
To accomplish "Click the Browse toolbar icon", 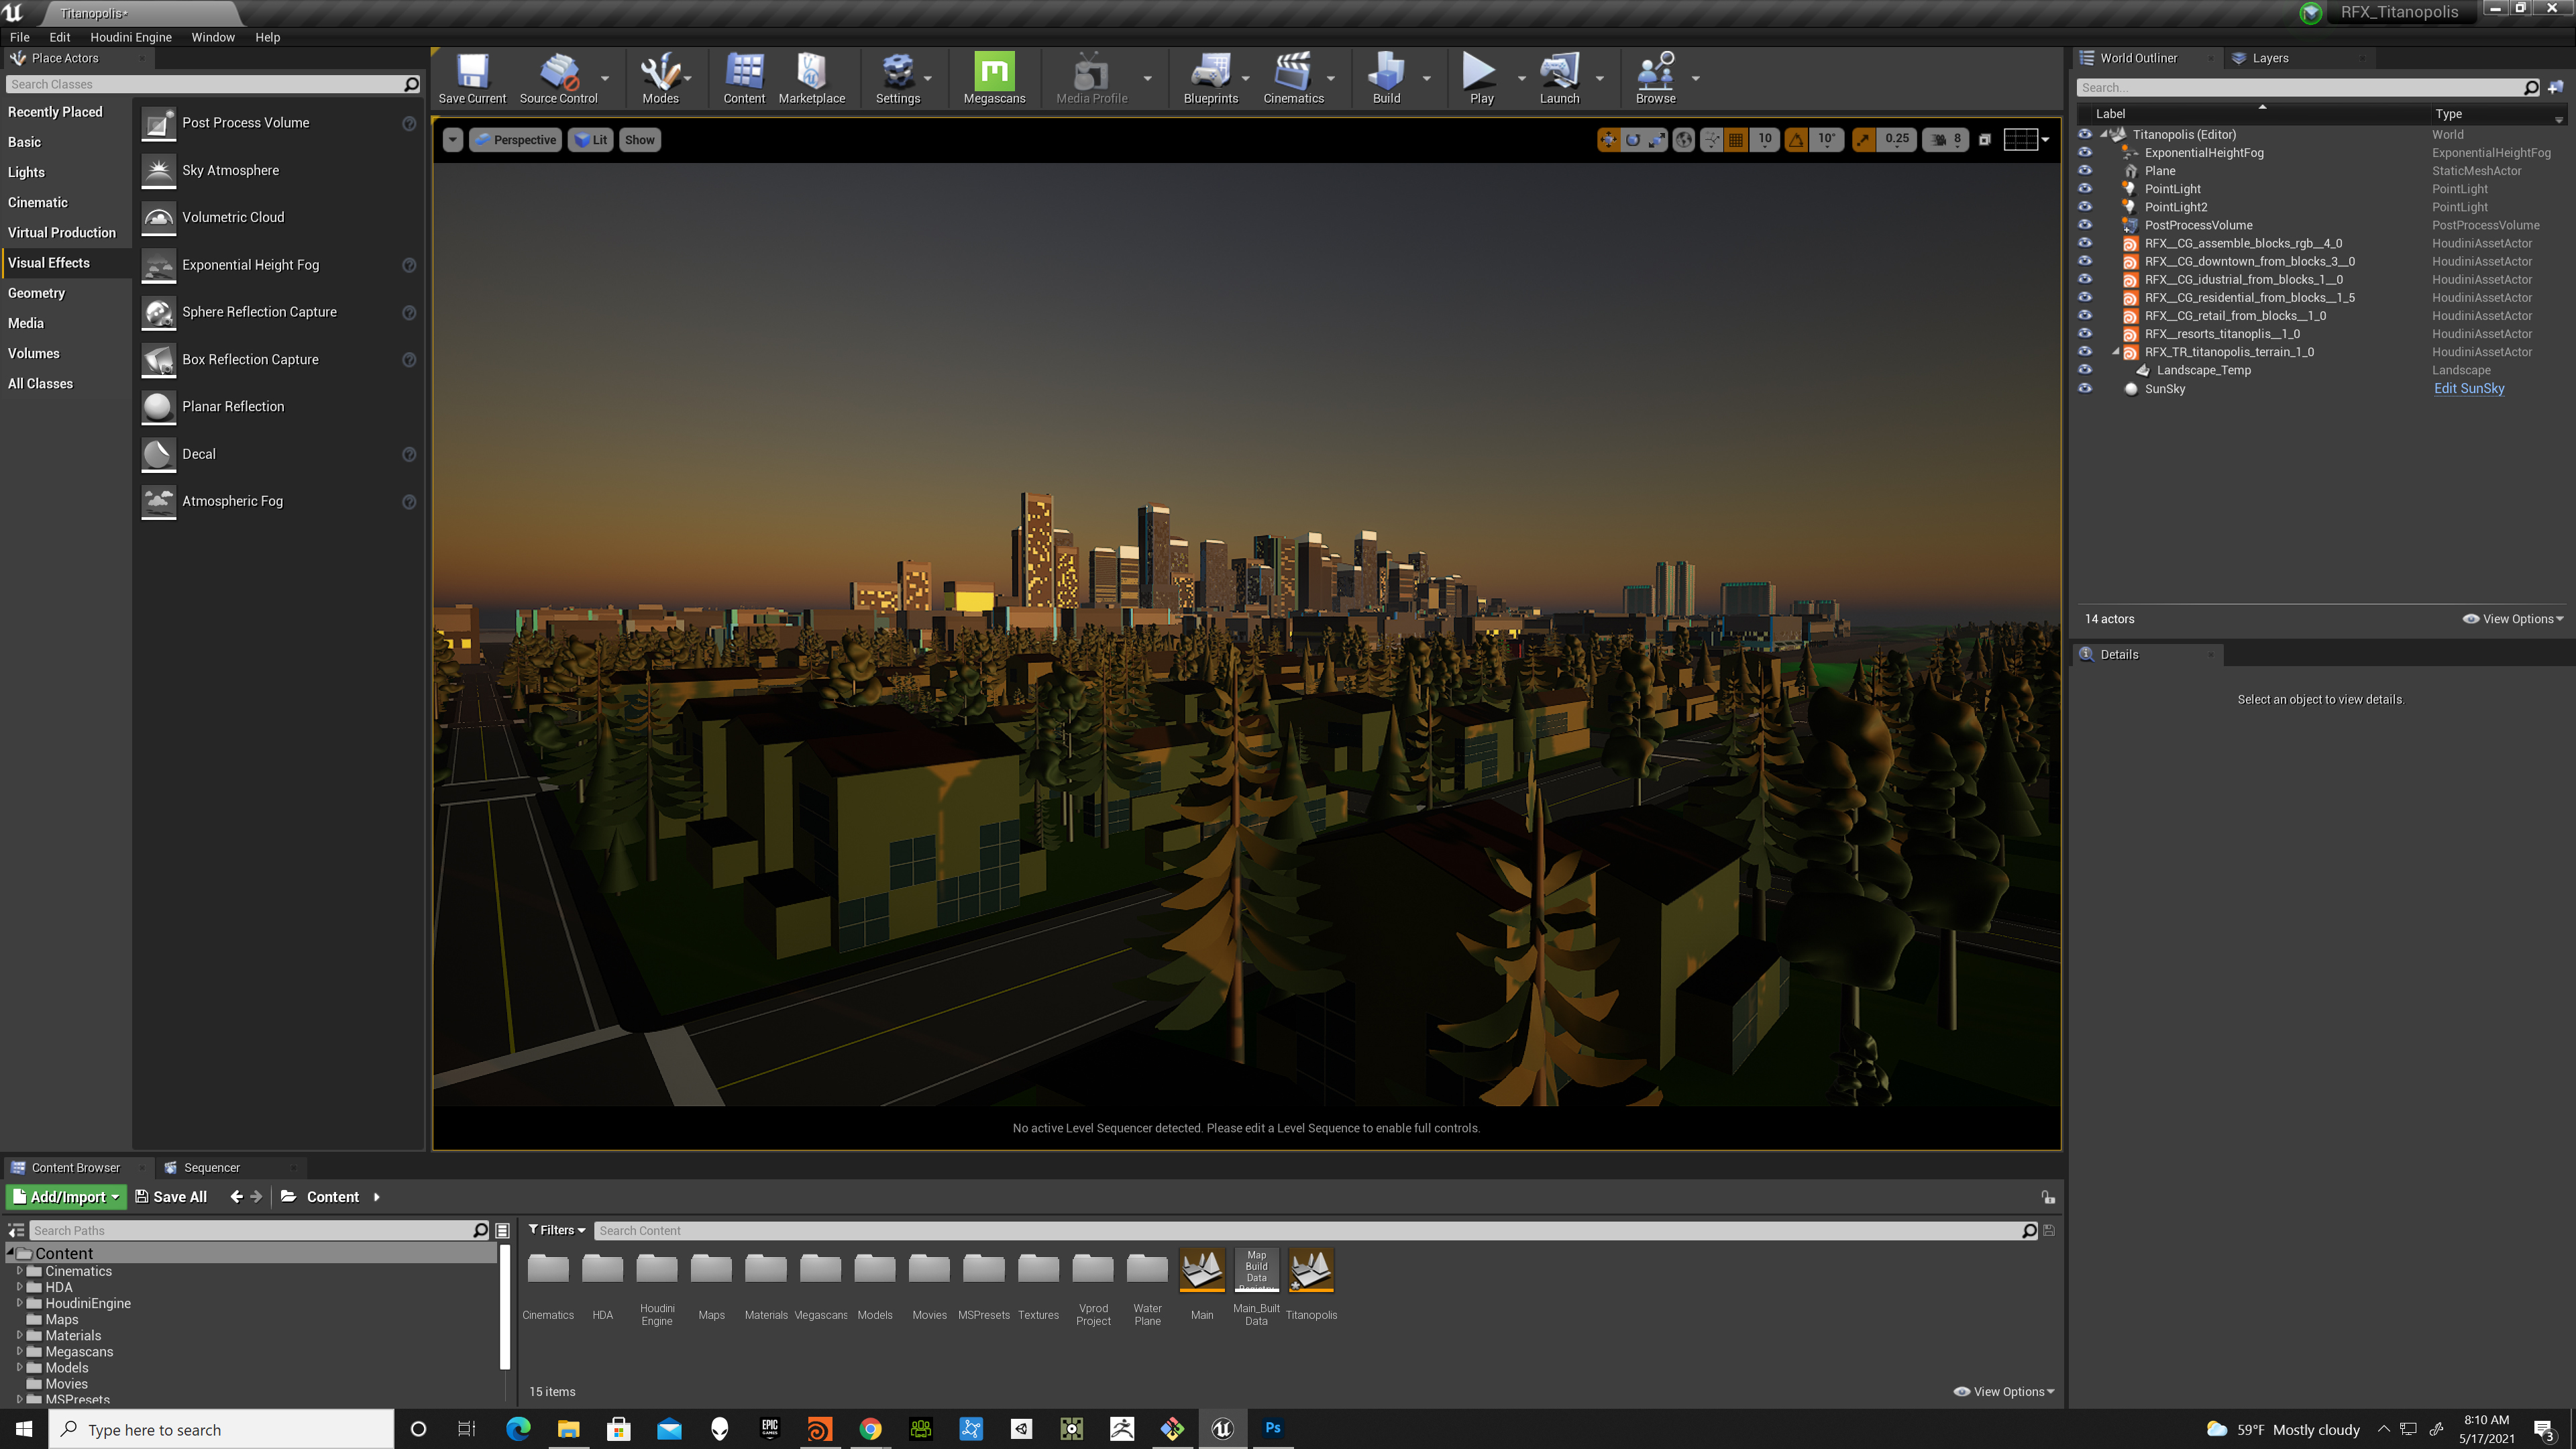I will [1655, 78].
